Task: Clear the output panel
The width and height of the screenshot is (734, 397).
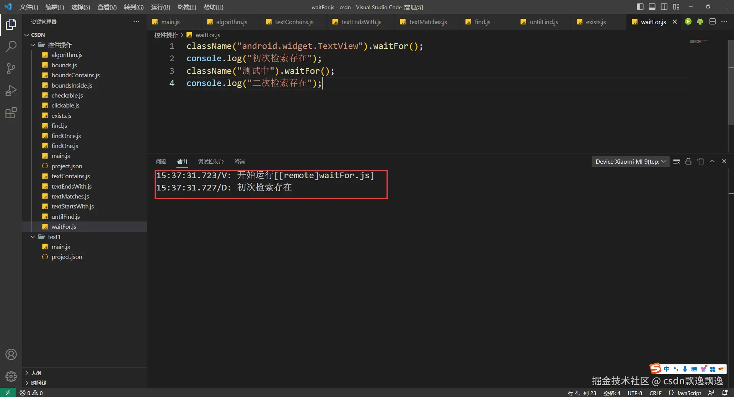Action: [x=676, y=161]
